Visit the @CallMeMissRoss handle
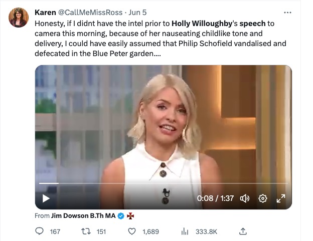The height and width of the screenshot is (241, 313). [x=90, y=13]
